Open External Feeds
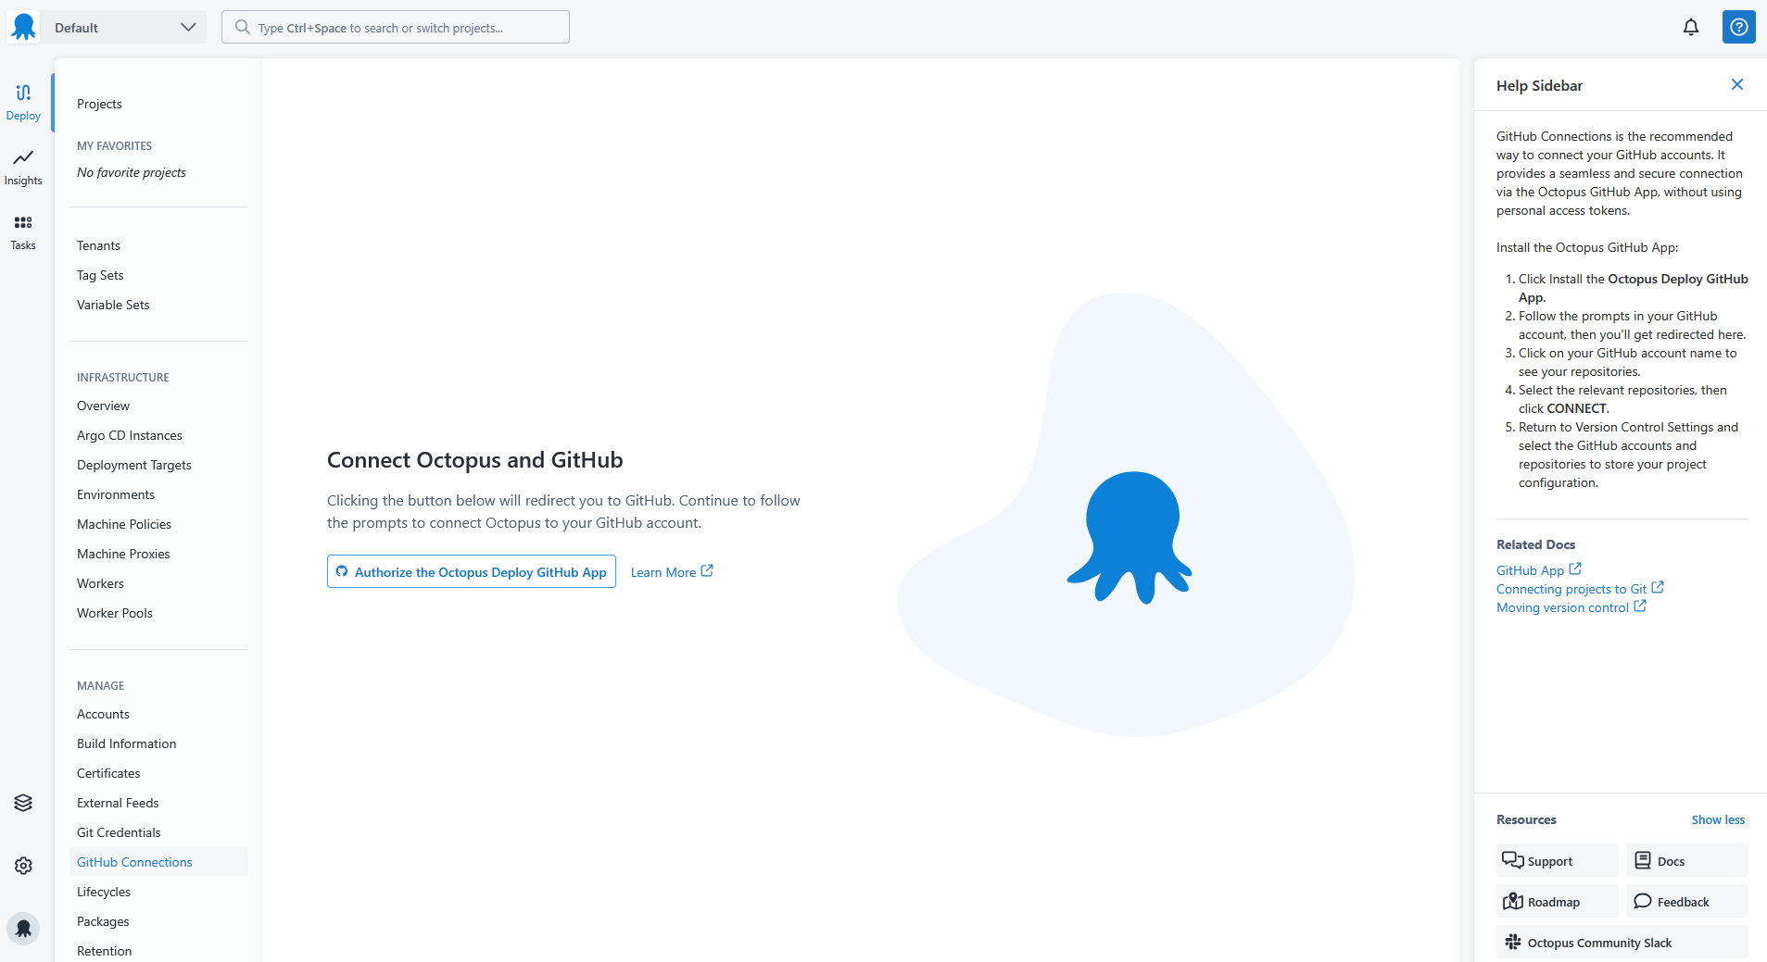Image resolution: width=1767 pixels, height=962 pixels. (118, 803)
